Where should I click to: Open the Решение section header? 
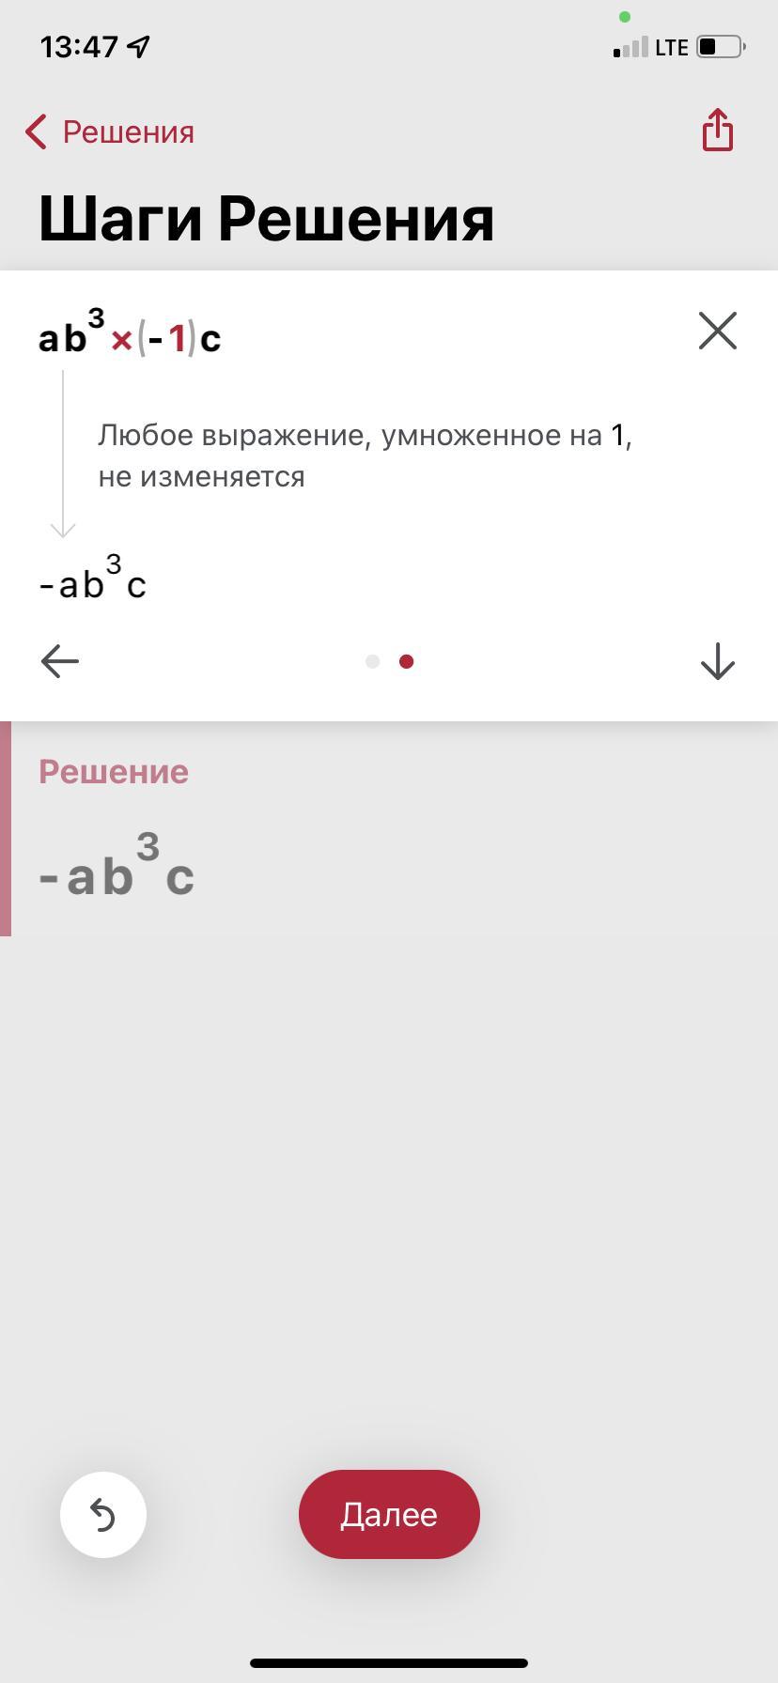point(114,771)
